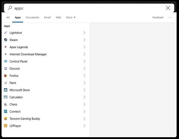179x139 pixels.
Task: Expand details arrow for Paint
Action: coord(84,83)
